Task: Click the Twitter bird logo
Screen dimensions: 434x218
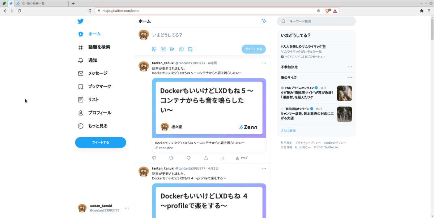Action: click(81, 21)
